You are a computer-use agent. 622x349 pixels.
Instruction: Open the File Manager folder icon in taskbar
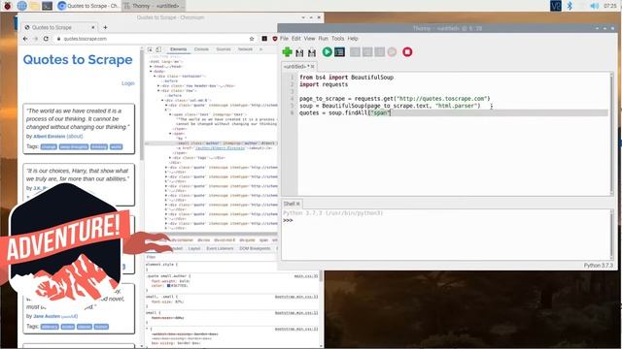(x=35, y=6)
